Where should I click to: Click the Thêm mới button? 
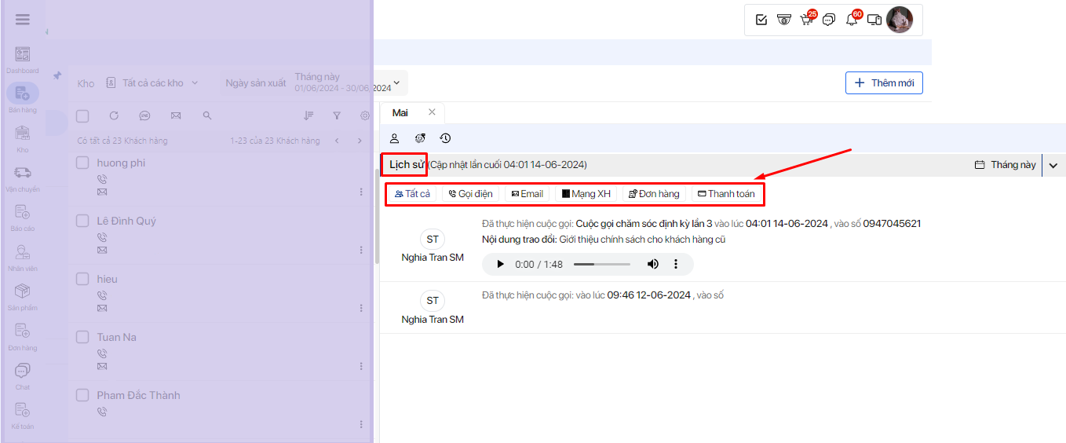[884, 83]
